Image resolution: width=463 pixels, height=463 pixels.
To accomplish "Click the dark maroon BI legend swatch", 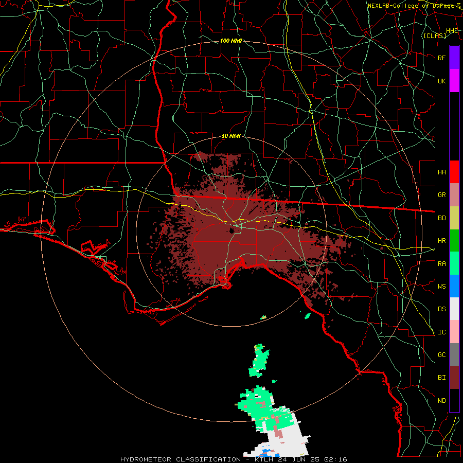I will click(454, 378).
